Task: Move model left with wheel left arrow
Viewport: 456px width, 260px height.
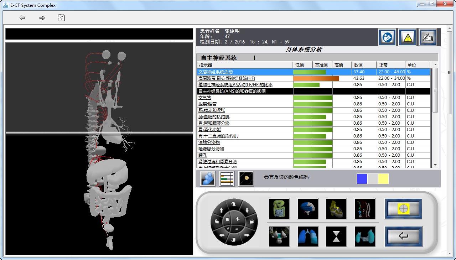Action: [222, 235]
